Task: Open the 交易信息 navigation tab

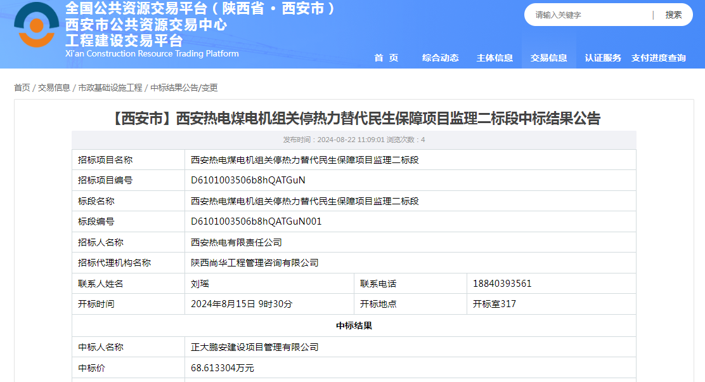Action: point(548,58)
